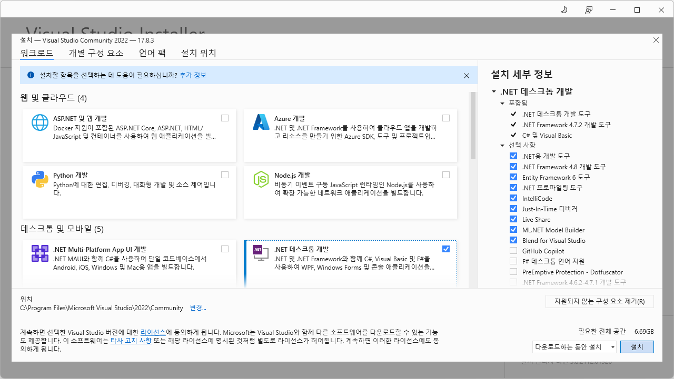Click the install path text C:\Program Files

pos(102,308)
